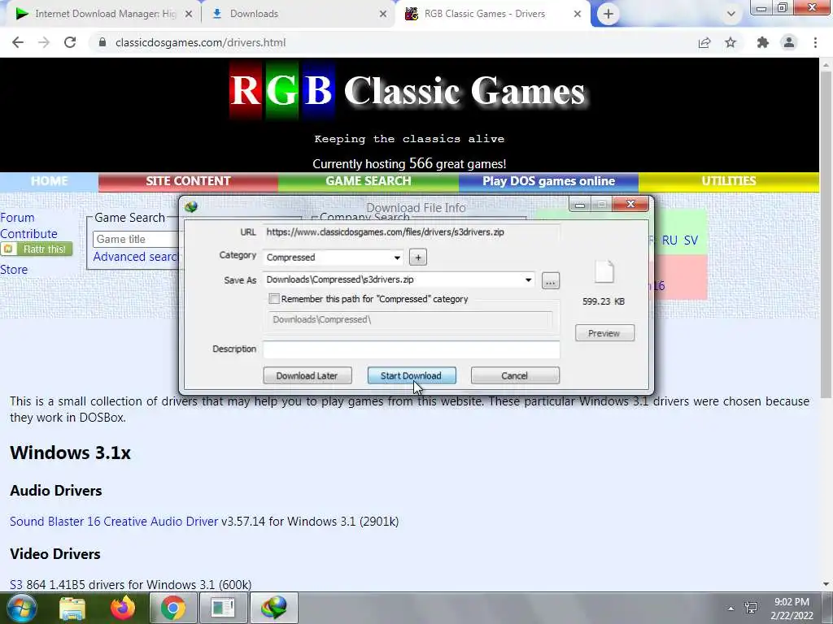This screenshot has height=624, width=833.
Task: Bookmark this page with the star icon
Action: pyautogui.click(x=731, y=42)
